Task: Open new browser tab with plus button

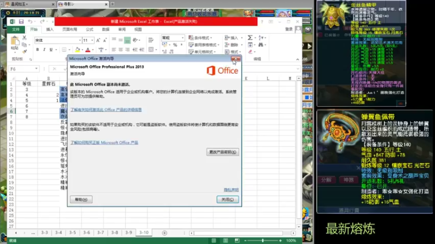Action: point(113,4)
